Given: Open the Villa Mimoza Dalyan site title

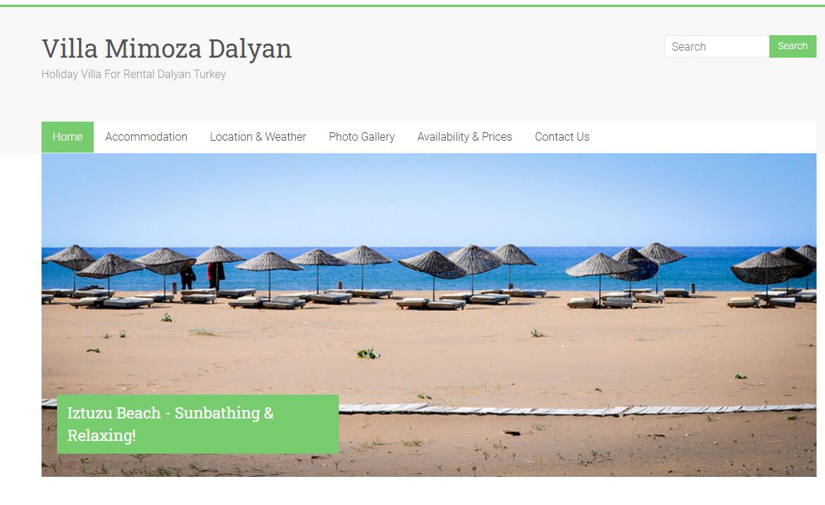Looking at the screenshot, I should [166, 49].
